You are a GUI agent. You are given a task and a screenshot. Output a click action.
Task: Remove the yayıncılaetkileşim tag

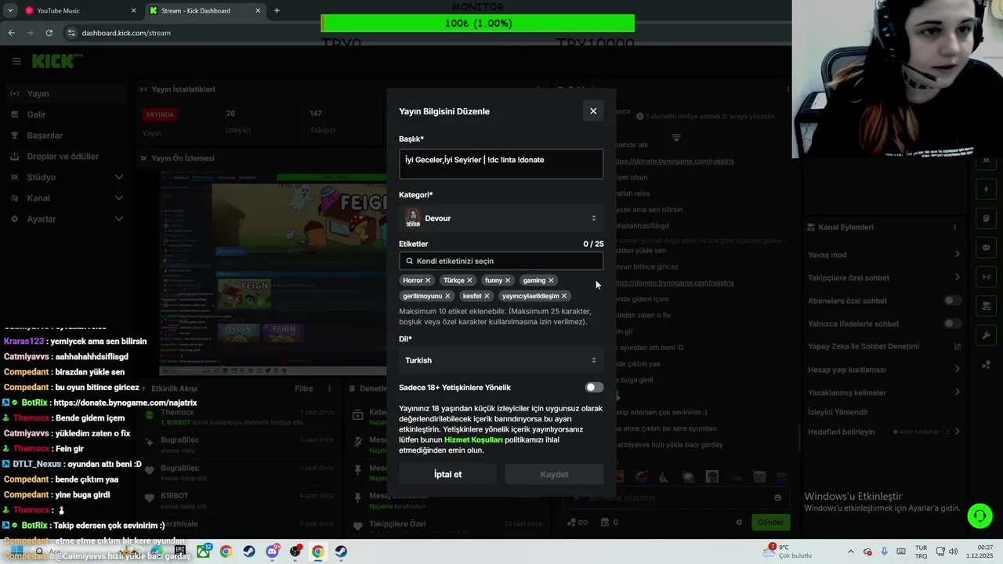tap(564, 296)
